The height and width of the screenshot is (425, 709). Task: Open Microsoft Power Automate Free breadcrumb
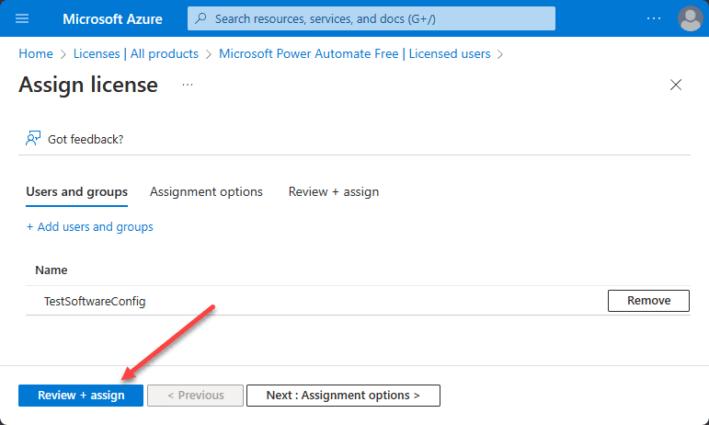(x=355, y=53)
